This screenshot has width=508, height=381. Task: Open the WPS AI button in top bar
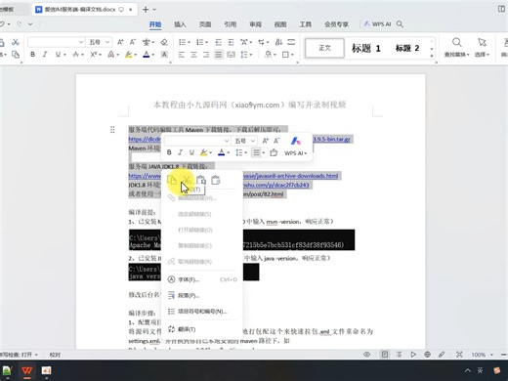click(x=377, y=24)
